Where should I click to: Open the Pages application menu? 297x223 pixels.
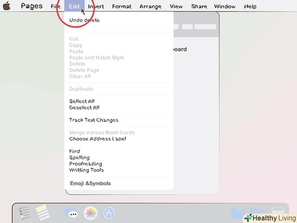click(32, 6)
